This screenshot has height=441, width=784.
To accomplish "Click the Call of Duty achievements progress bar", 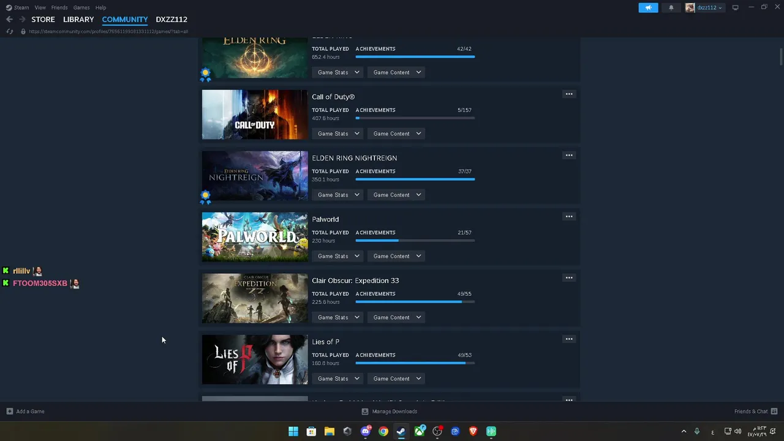I will click(x=415, y=118).
